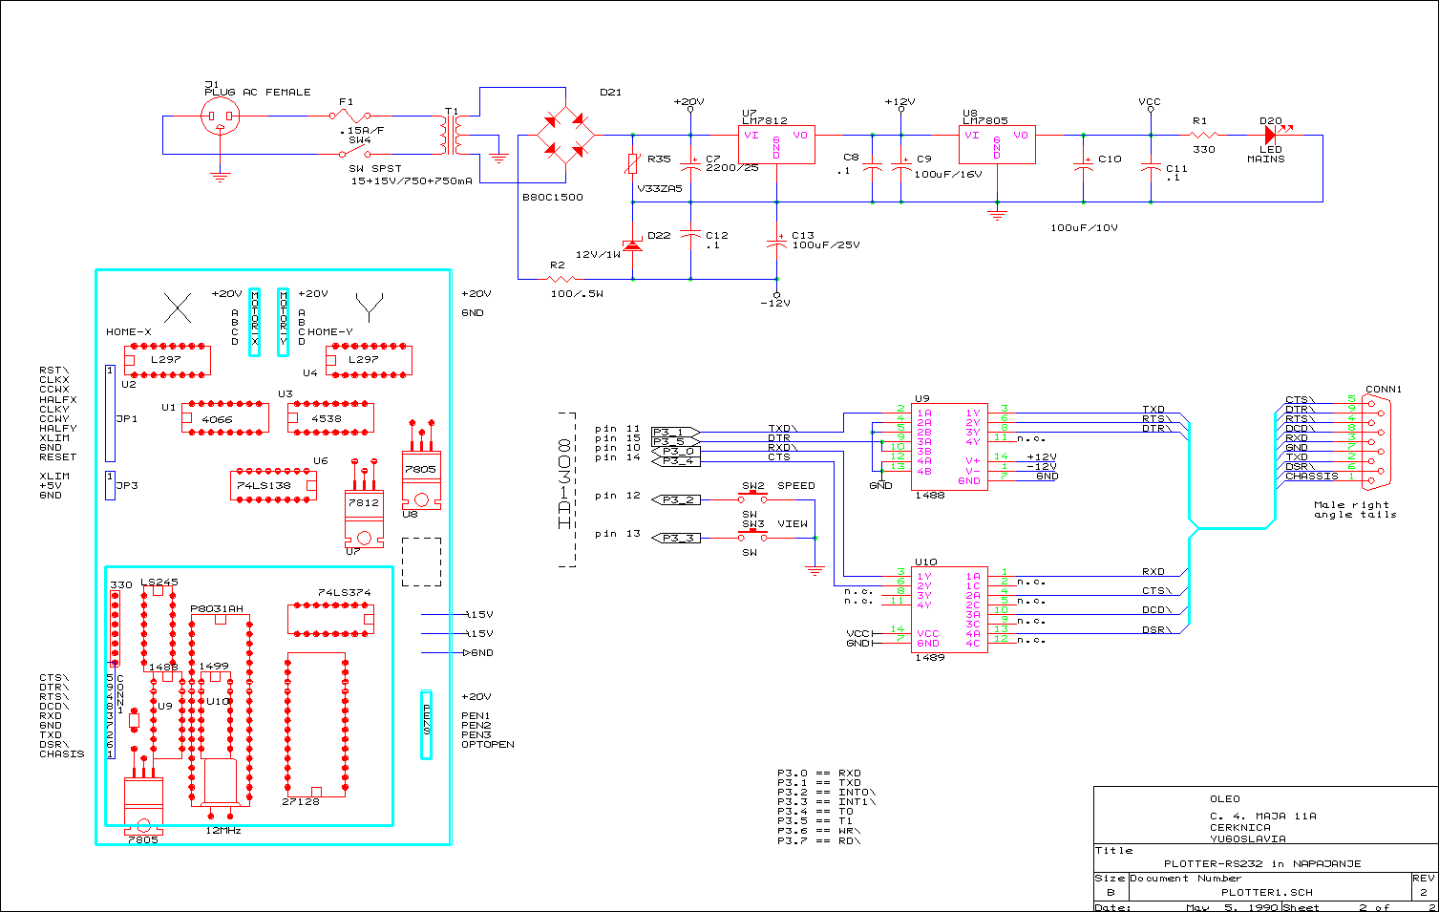Select the LM7805 regulator block U8
The image size is (1439, 912).
coord(997,145)
